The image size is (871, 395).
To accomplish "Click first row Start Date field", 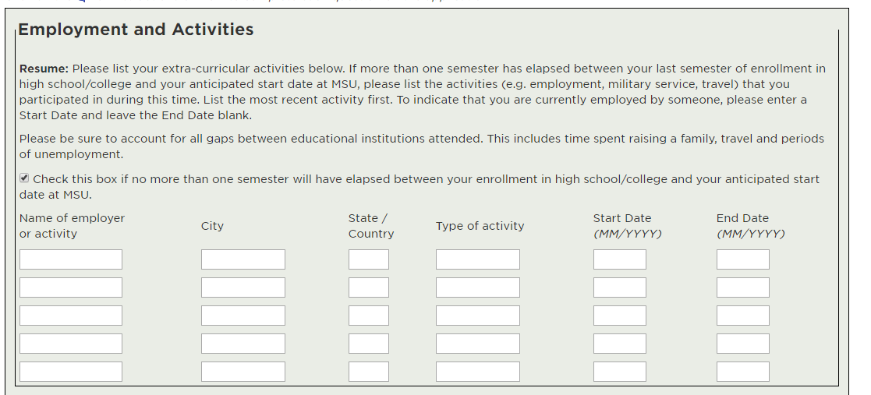I will (620, 259).
